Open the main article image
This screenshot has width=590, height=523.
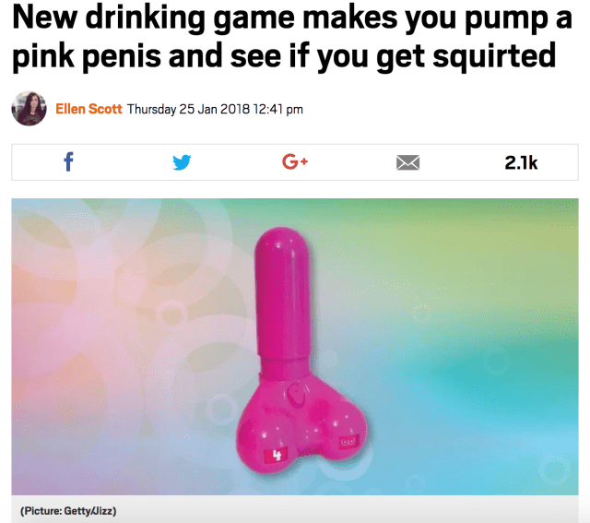(295, 347)
